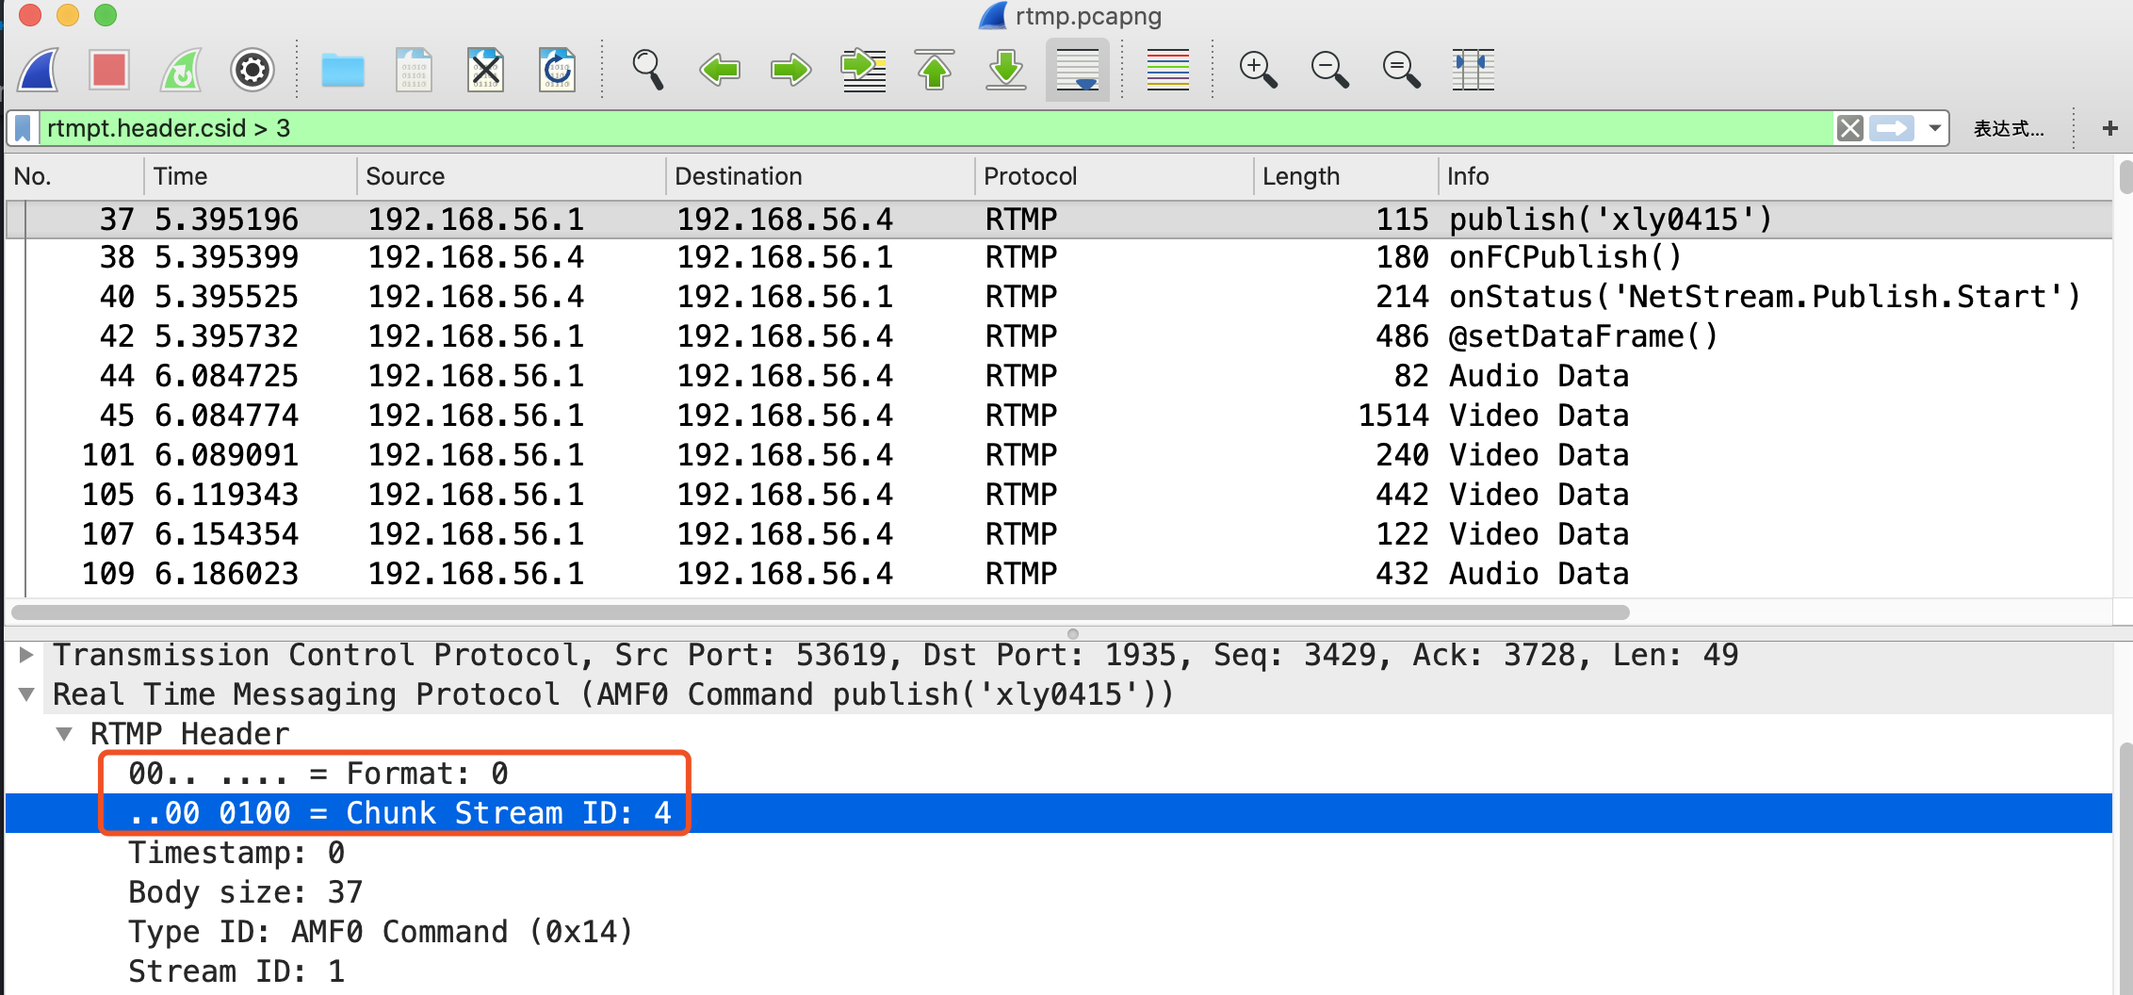Select packet 101 Video Data
Screen dimensions: 2133x995
point(1059,455)
